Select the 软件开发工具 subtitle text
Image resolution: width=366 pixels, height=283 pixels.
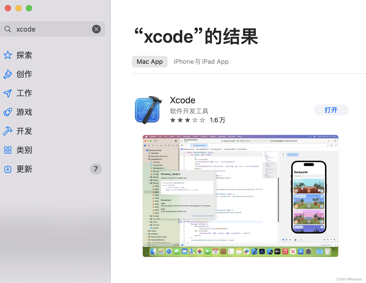point(189,111)
